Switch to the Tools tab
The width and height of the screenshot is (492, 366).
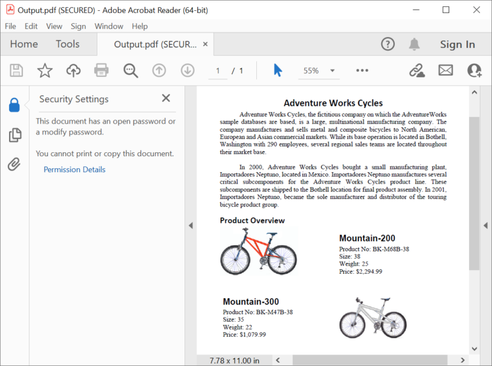(67, 44)
